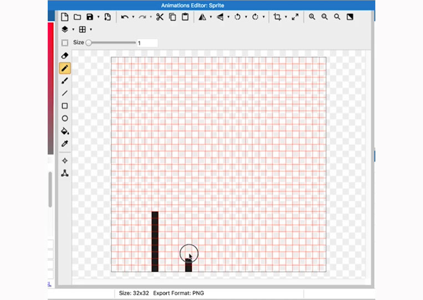
Task: Click the origin point crosshair tool
Action: click(65, 161)
